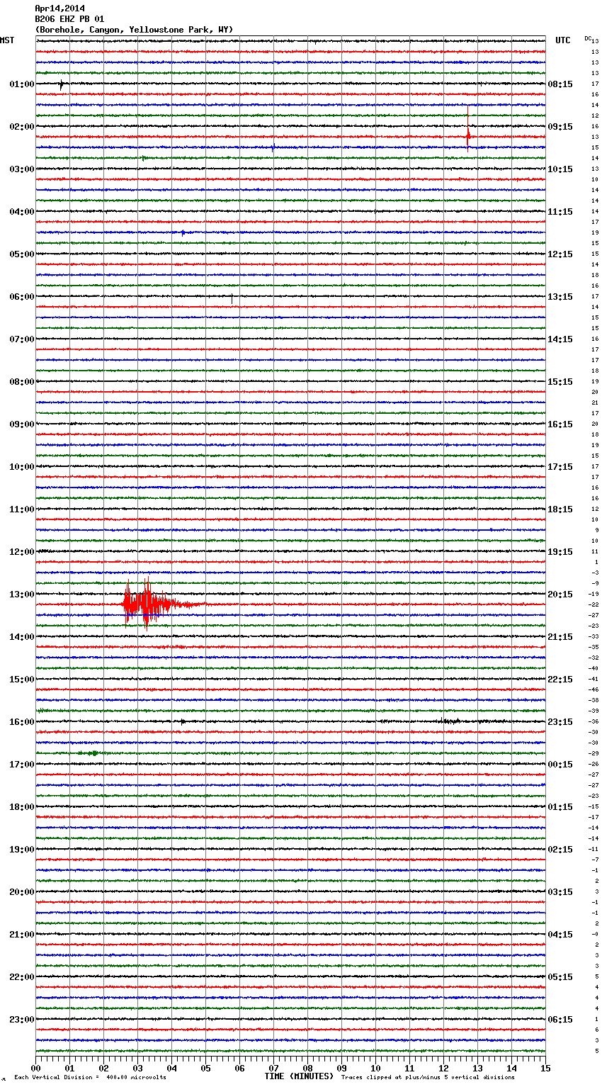This screenshot has height=1087, width=602.
Task: Click the small blue blip below 04:00 MST trace
Action: (183, 232)
